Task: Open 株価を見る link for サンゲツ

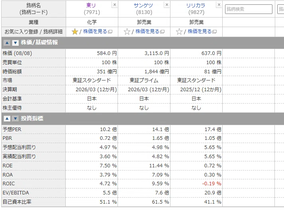Action: (147, 31)
